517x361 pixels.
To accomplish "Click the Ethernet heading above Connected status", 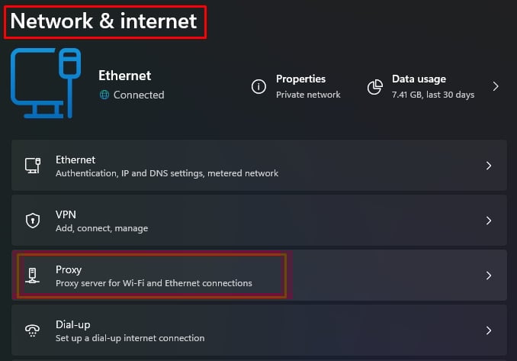I will [x=125, y=76].
